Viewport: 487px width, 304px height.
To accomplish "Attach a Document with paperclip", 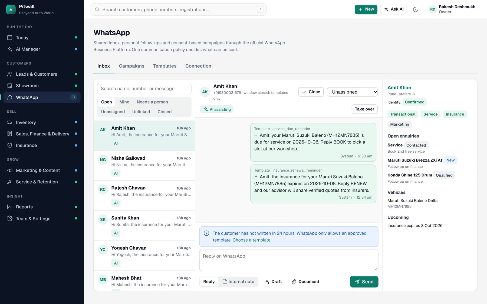I will (x=305, y=282).
